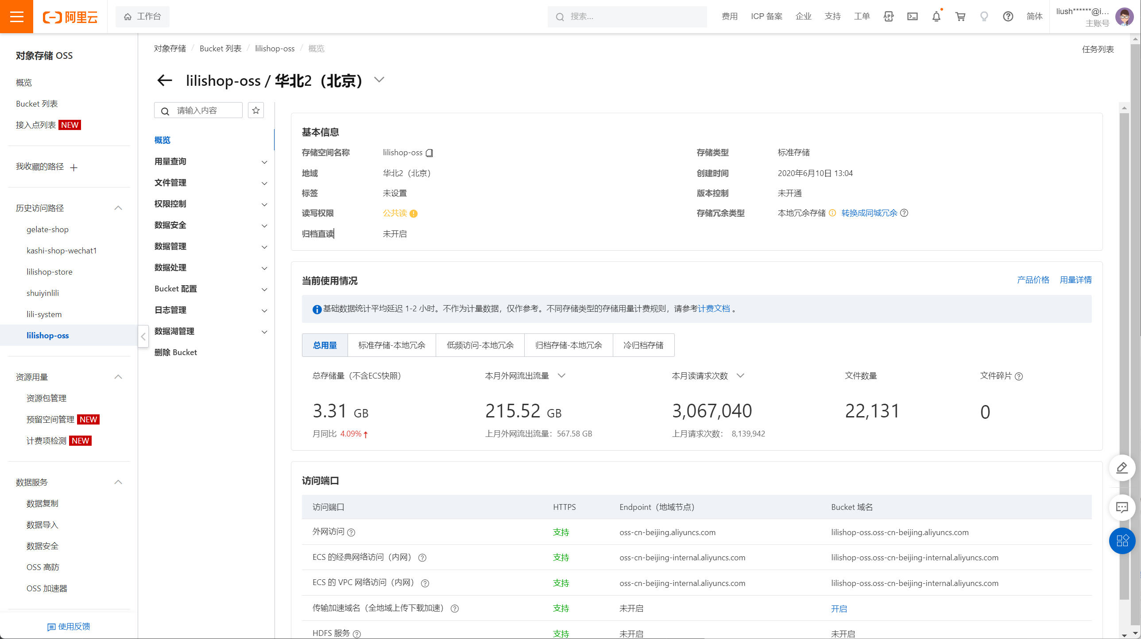Click help icon beside 传输加速域名
The height and width of the screenshot is (639, 1141).
click(x=455, y=608)
